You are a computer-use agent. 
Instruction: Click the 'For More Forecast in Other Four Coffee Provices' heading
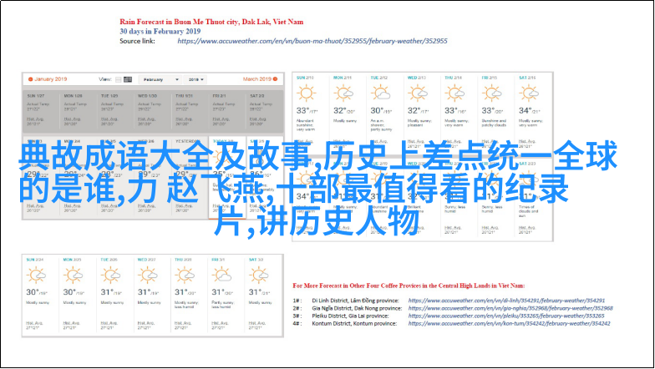coord(409,286)
